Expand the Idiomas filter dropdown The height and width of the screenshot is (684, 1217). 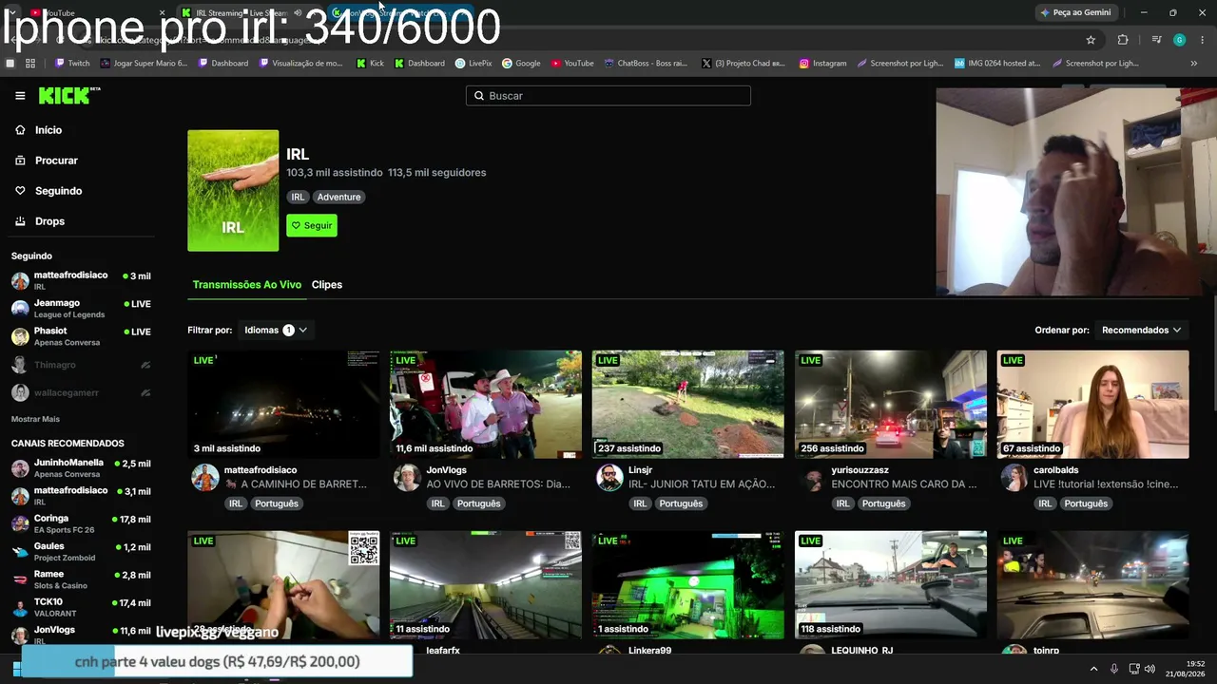click(x=276, y=331)
